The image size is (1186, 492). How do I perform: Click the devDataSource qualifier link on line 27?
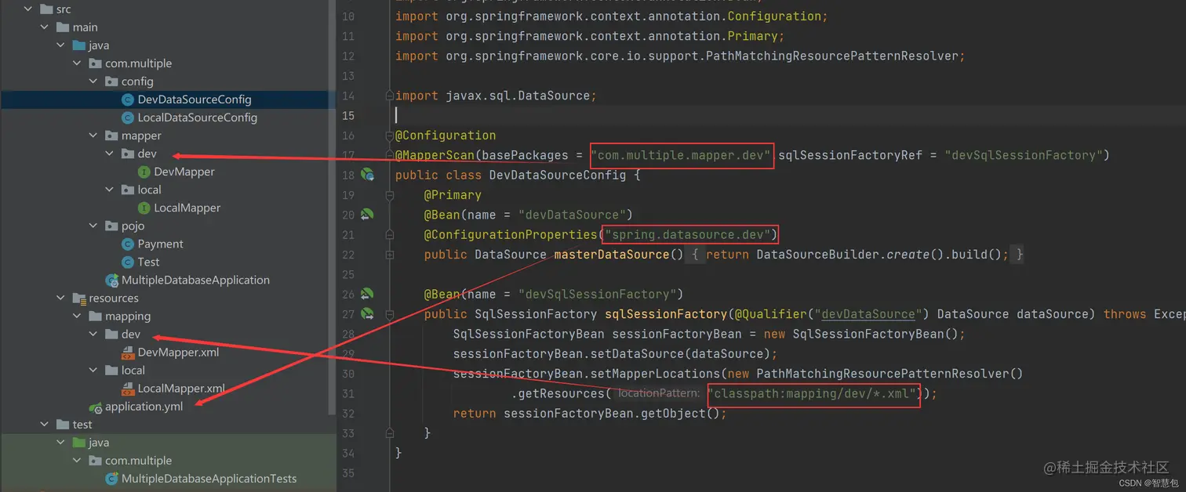coord(868,314)
